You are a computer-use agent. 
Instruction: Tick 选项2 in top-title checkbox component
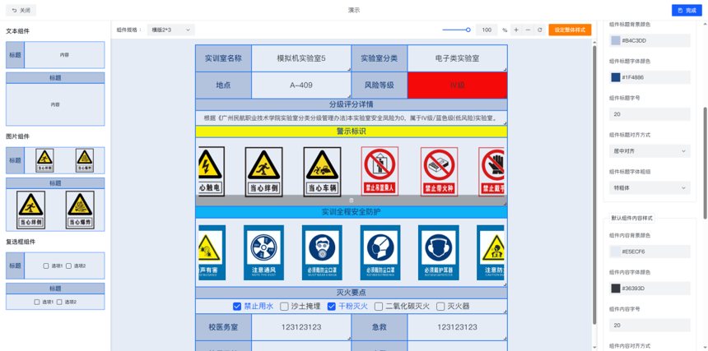59,302
